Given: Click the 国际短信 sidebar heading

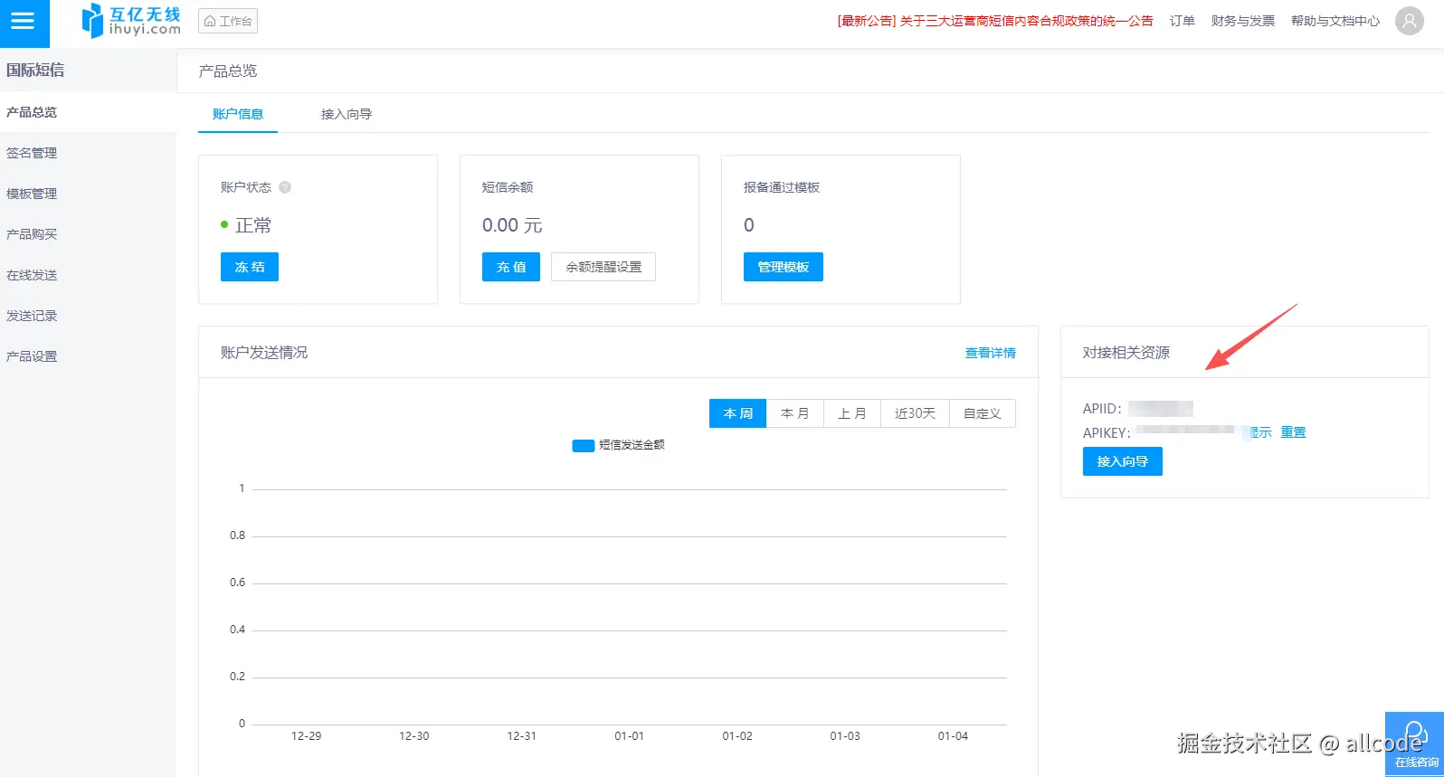Looking at the screenshot, I should coord(35,70).
